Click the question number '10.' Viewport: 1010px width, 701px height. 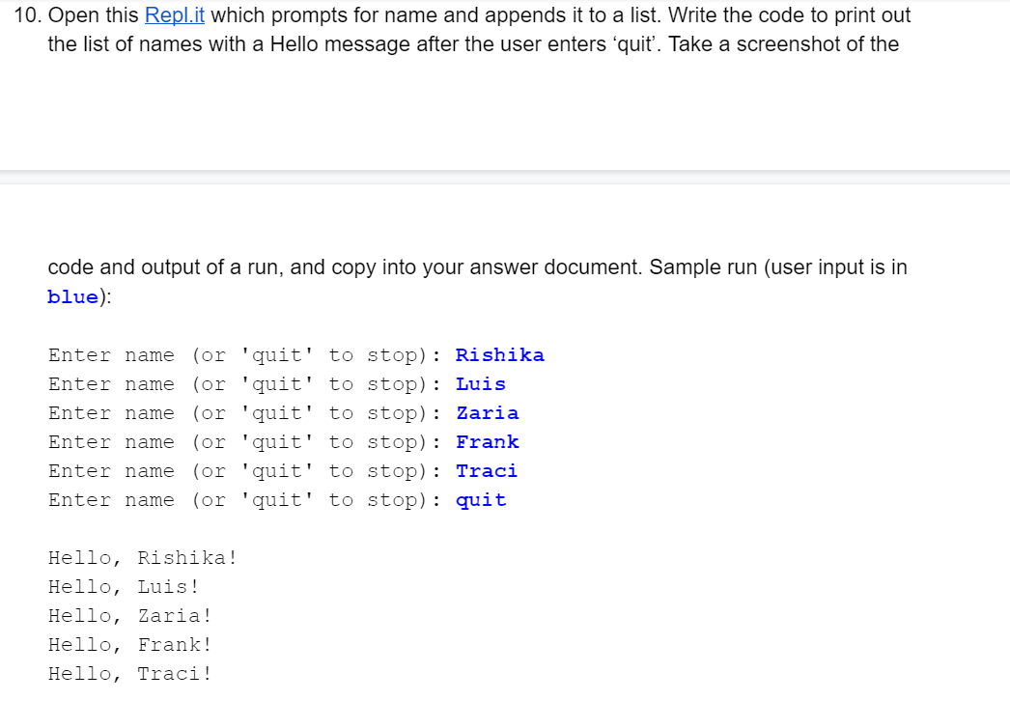coord(28,15)
